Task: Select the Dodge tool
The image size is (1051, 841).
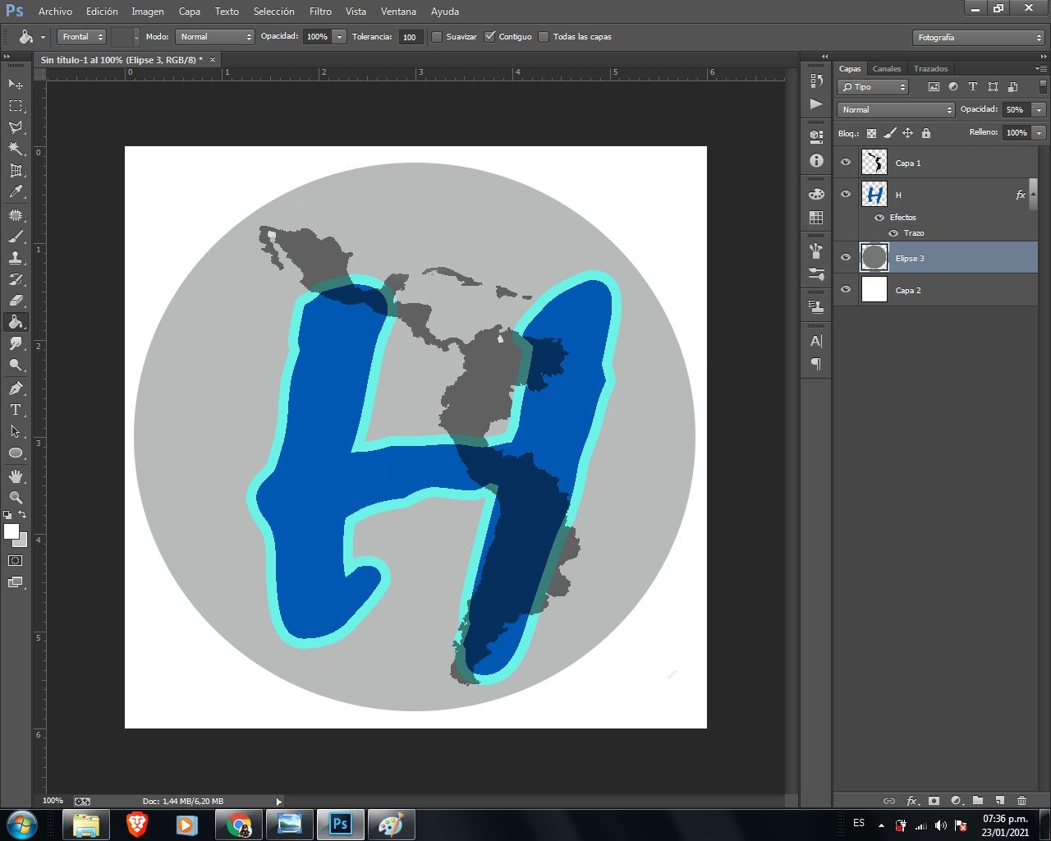Action: click(x=16, y=365)
